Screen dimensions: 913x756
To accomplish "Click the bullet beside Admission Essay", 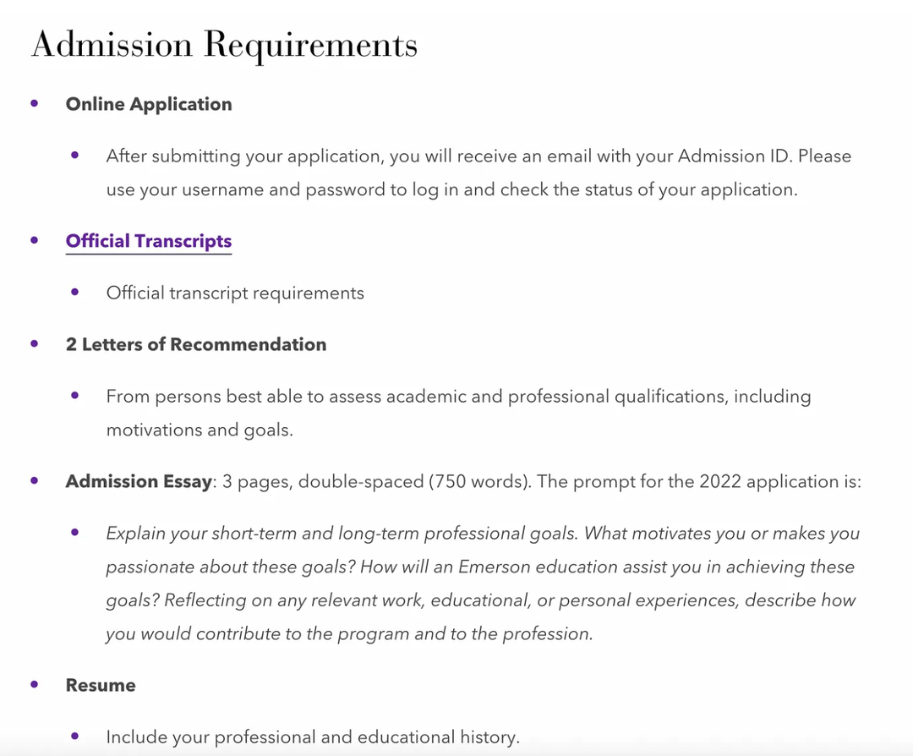I will [x=35, y=480].
